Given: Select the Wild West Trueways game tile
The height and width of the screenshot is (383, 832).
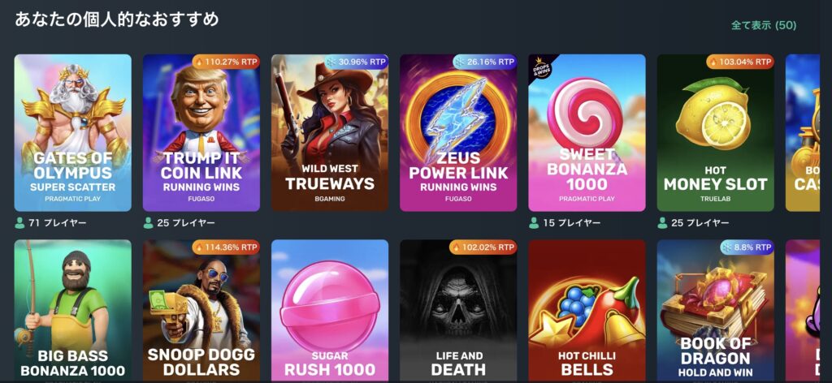Looking at the screenshot, I should 330,133.
